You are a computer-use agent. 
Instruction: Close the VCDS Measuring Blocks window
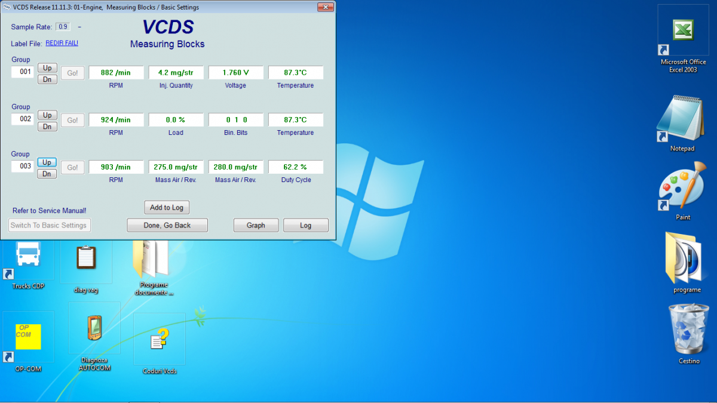(x=326, y=7)
